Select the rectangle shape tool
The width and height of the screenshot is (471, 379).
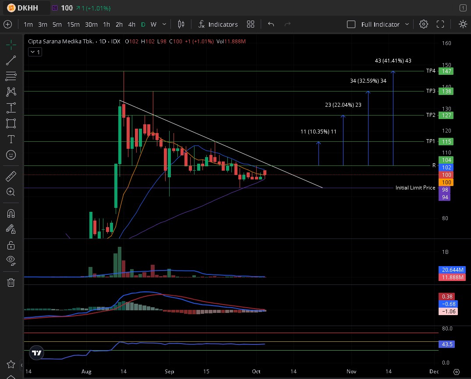click(11, 123)
